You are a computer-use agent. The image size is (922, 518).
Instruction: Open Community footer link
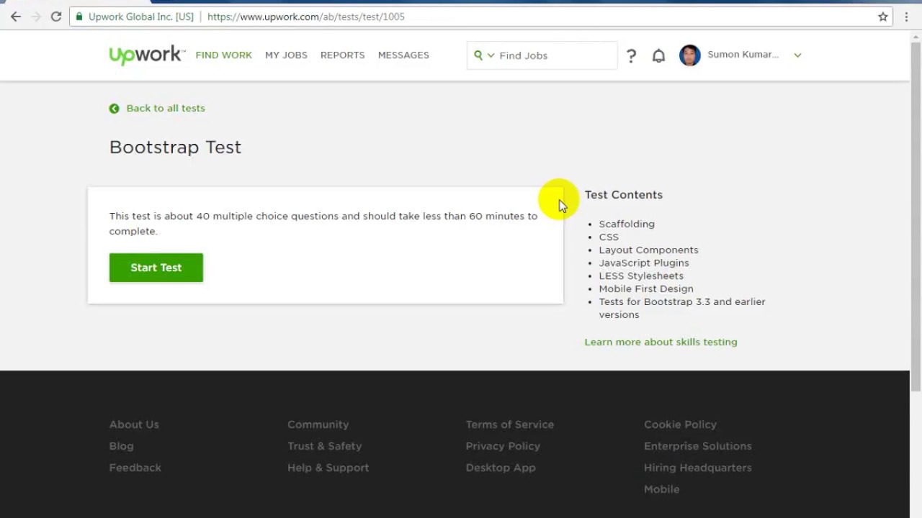click(318, 424)
